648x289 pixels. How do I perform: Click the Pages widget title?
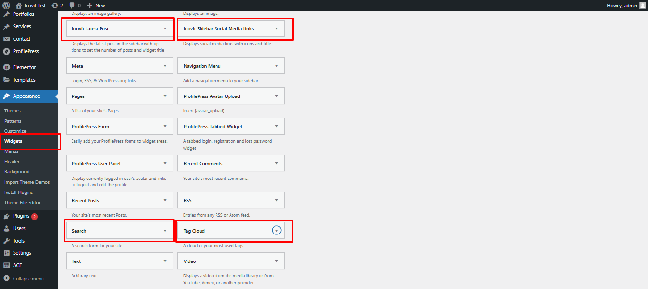pos(78,96)
